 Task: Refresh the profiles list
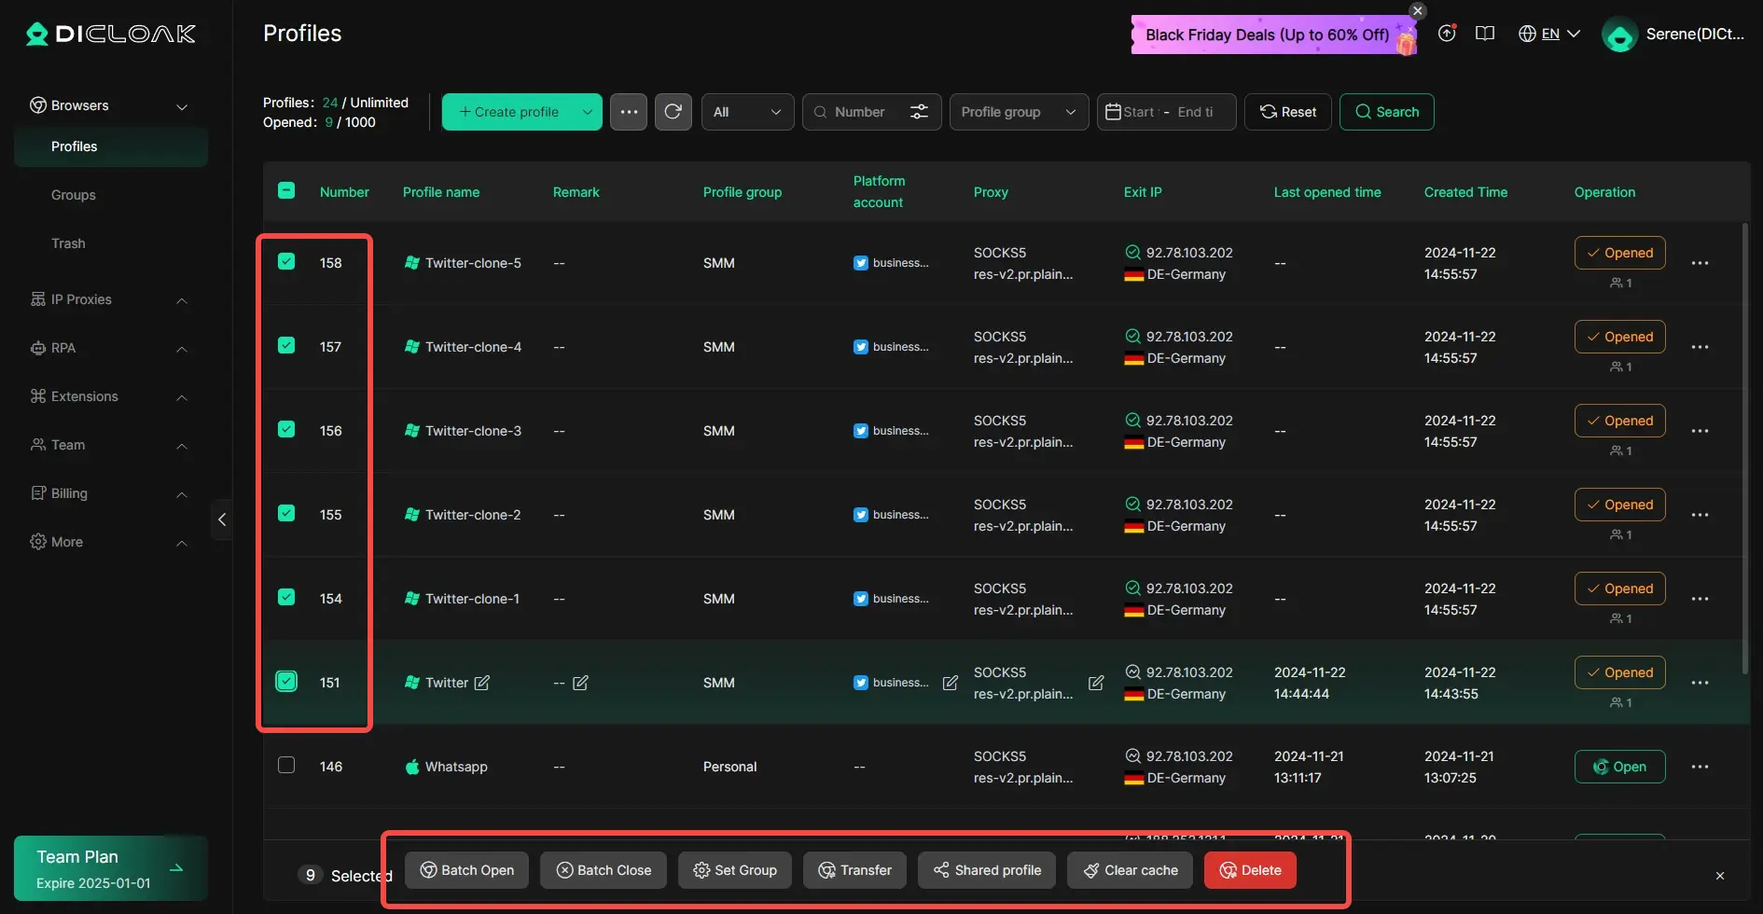tap(673, 112)
